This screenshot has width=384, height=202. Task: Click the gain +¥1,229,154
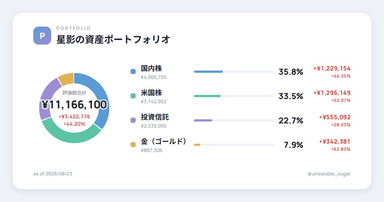point(332,68)
